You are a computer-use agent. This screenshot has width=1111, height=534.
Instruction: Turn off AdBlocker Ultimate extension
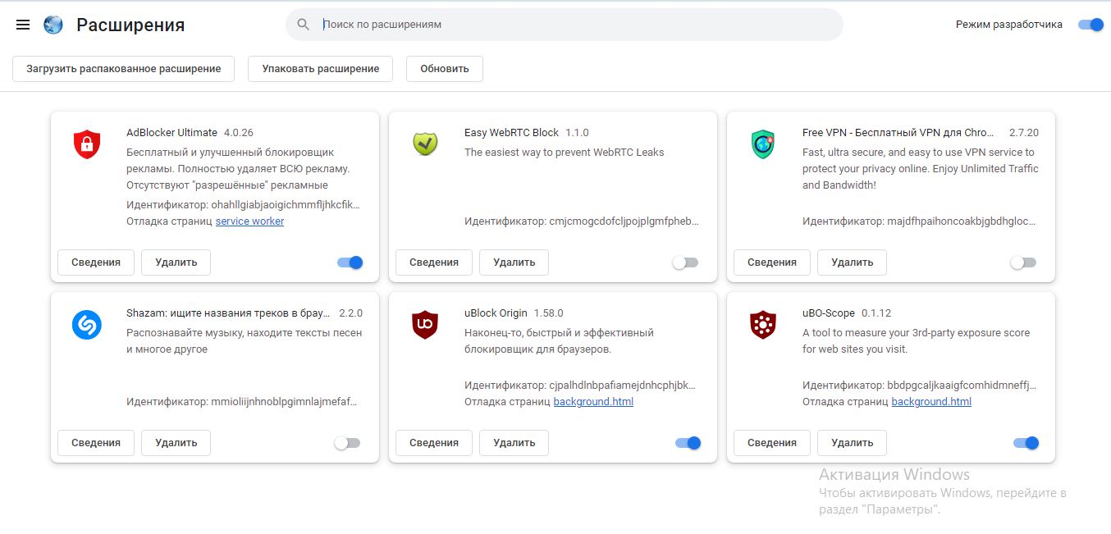click(350, 262)
